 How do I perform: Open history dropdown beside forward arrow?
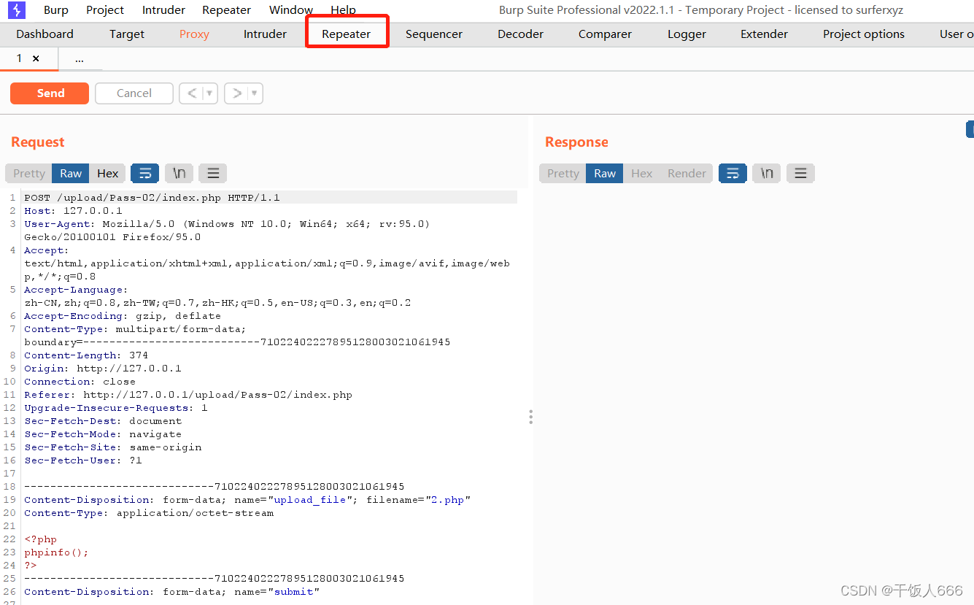(255, 93)
